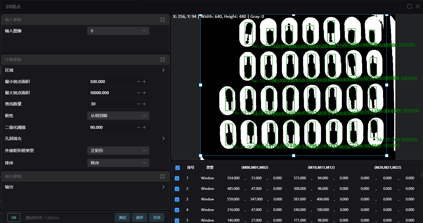
Task: Click the 查找数量 value field
Action: [x=112, y=104]
